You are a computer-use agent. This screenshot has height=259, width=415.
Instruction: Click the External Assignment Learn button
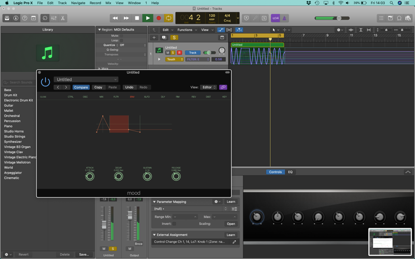pos(230,235)
